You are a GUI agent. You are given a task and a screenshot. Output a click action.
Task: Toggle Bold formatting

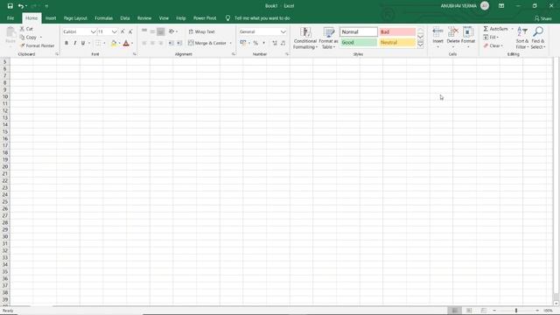66,43
